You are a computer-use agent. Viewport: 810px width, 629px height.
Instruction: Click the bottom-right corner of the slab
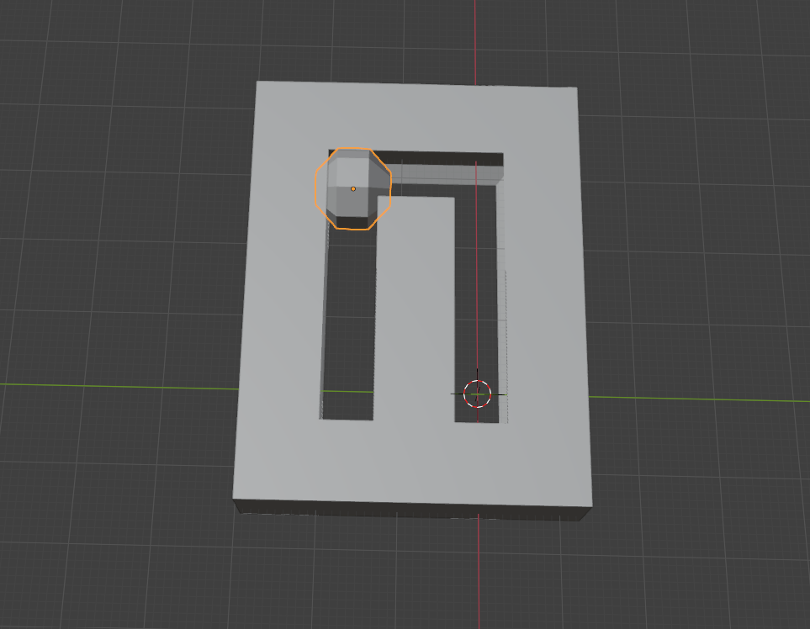[x=590, y=506]
